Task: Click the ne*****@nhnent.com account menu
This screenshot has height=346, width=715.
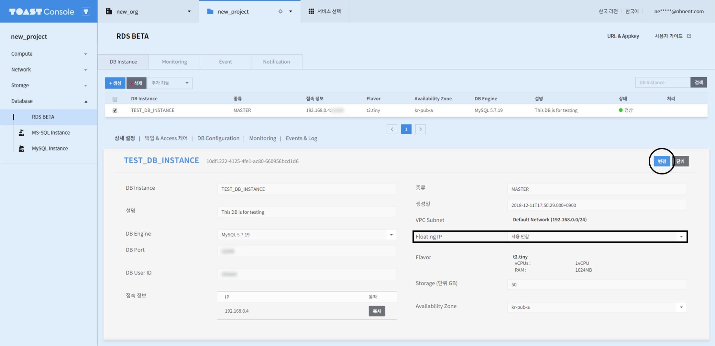Action: pos(679,11)
